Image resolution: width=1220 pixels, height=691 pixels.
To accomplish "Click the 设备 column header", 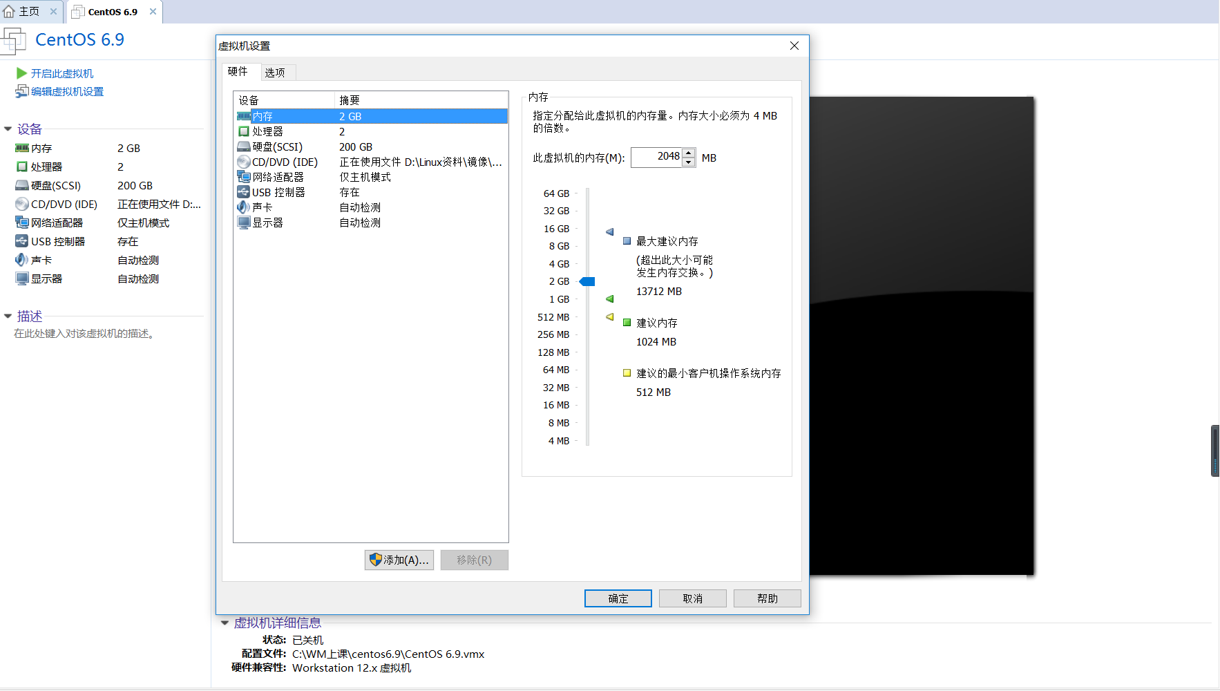I will (x=284, y=100).
